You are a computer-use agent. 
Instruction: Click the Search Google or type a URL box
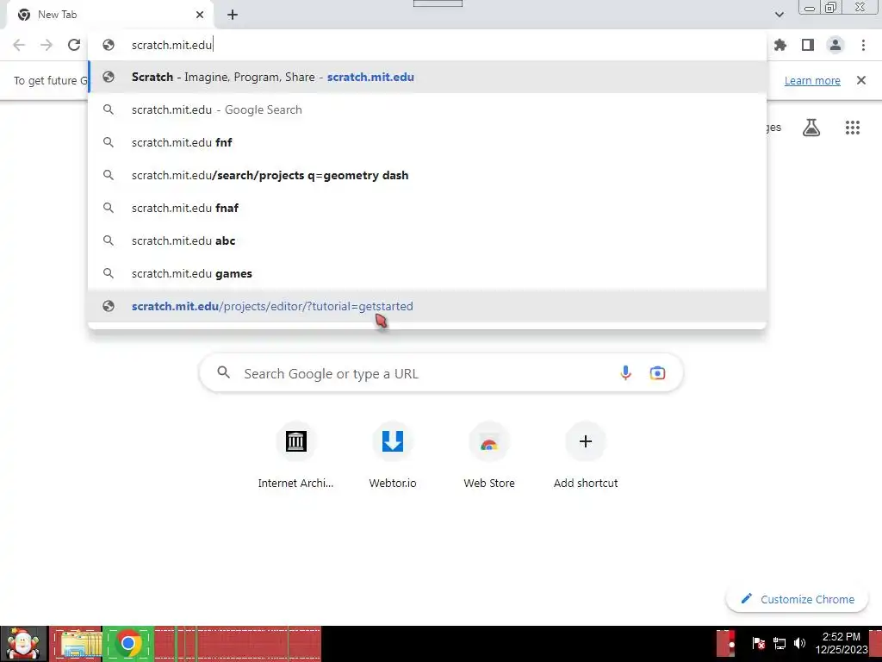tap(441, 372)
